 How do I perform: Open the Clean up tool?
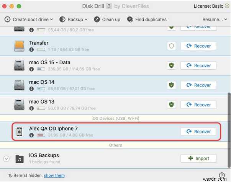pyautogui.click(x=106, y=20)
